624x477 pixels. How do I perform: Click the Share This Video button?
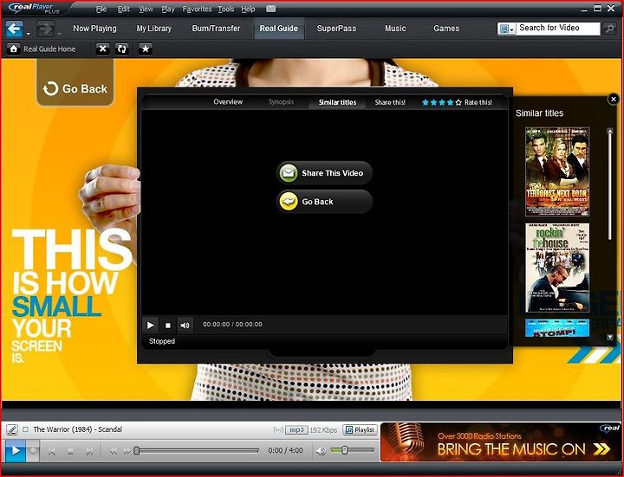(x=324, y=173)
